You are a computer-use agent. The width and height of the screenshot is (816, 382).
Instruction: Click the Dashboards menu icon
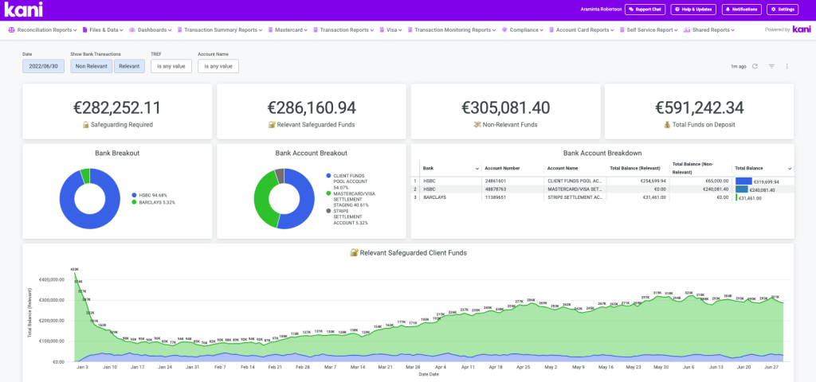[x=131, y=30]
